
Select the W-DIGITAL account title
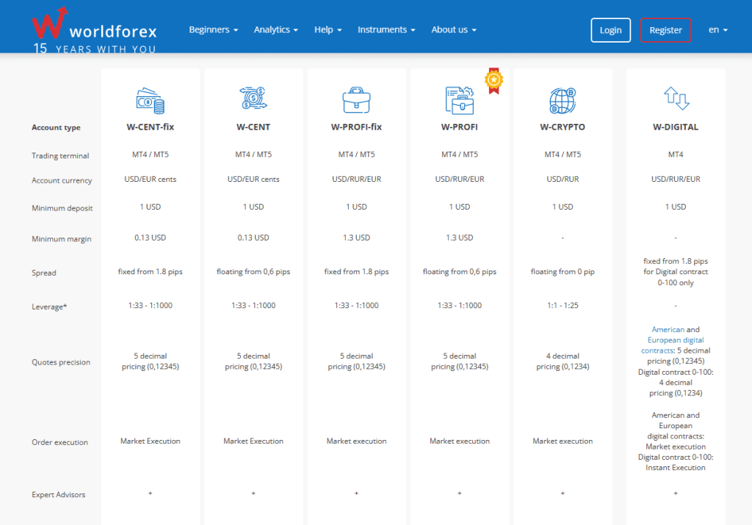676,127
